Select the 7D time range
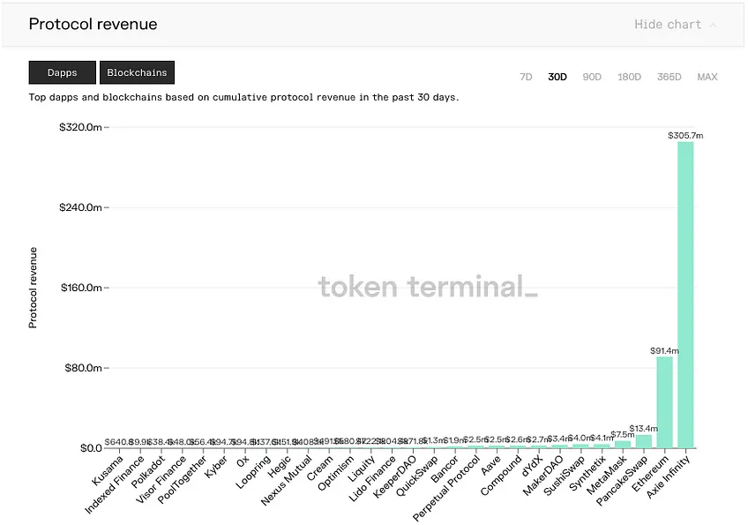This screenshot has width=748, height=525. pyautogui.click(x=526, y=77)
